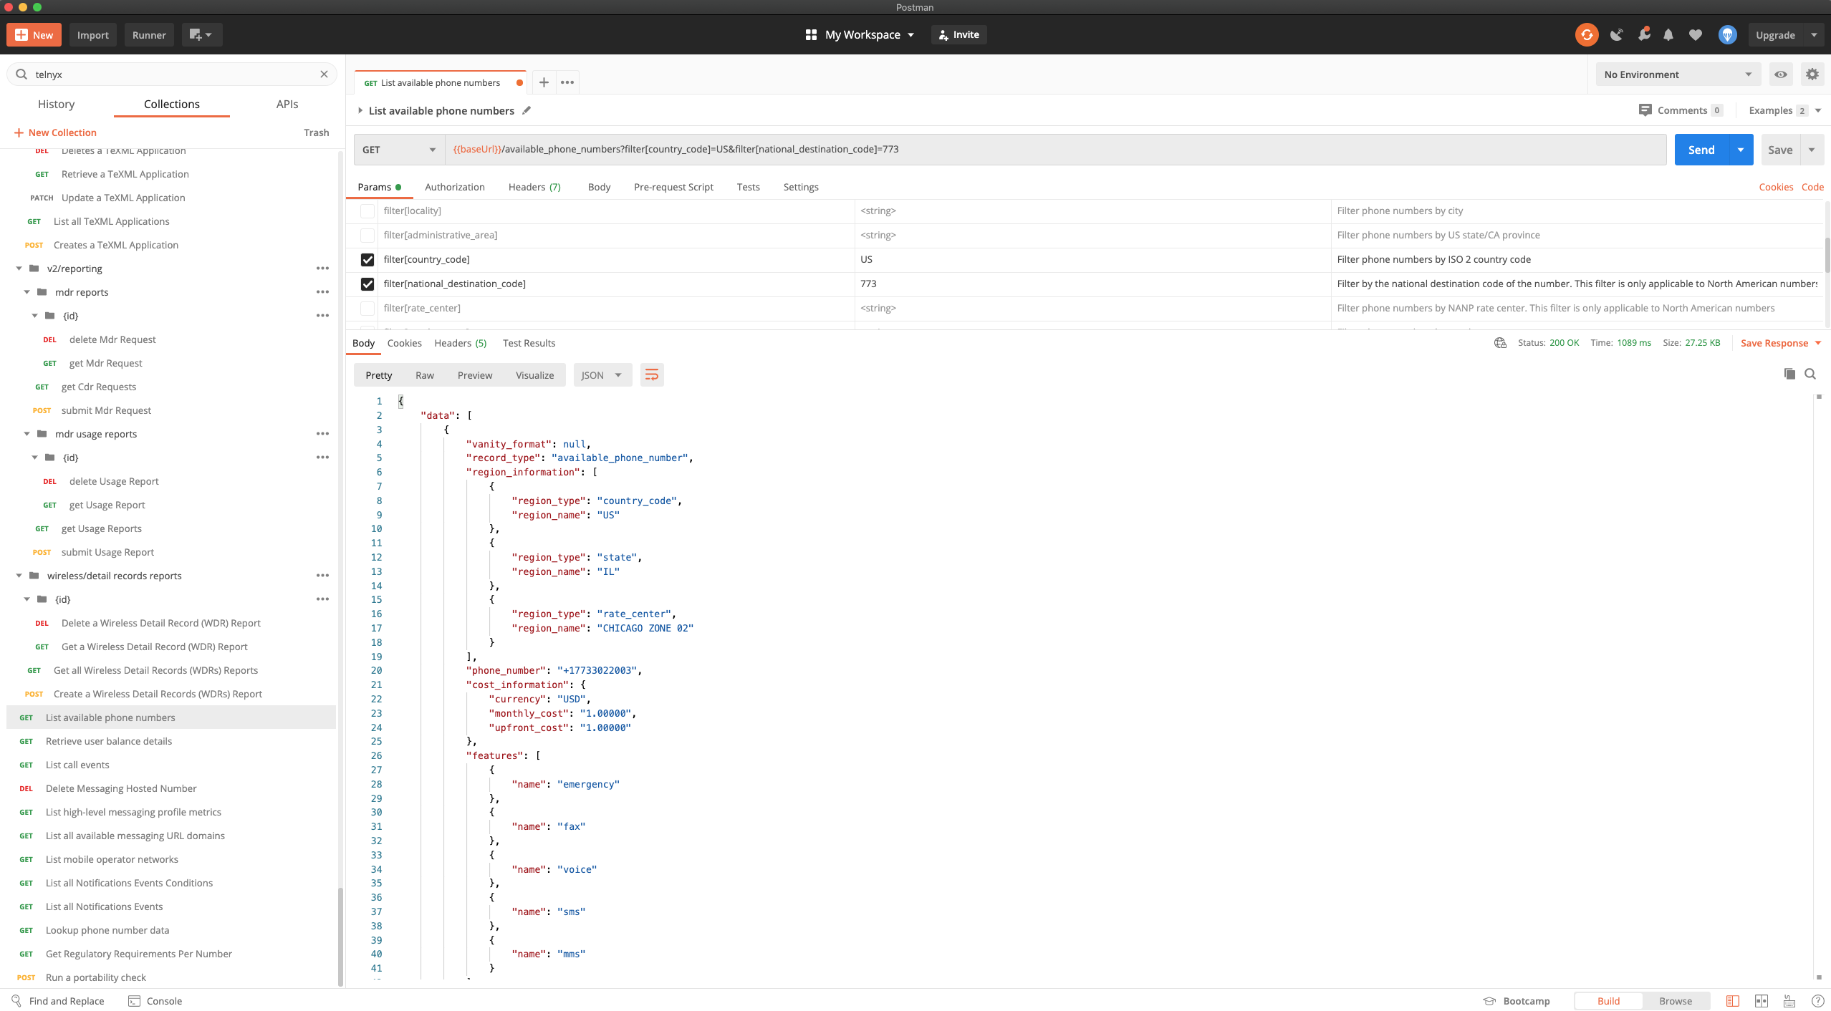1831x1011 pixels.
Task: Click the Send button
Action: (x=1701, y=150)
